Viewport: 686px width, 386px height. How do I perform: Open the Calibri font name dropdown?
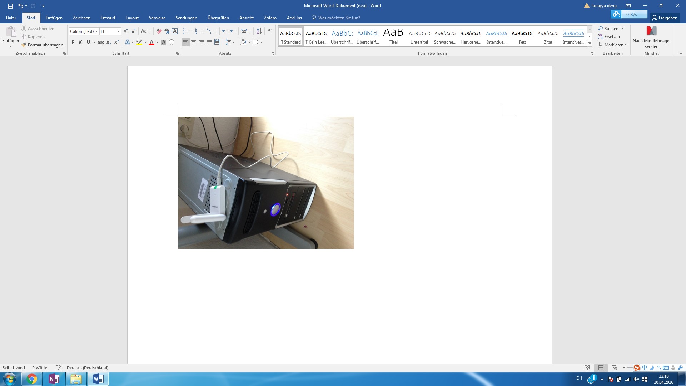point(96,31)
